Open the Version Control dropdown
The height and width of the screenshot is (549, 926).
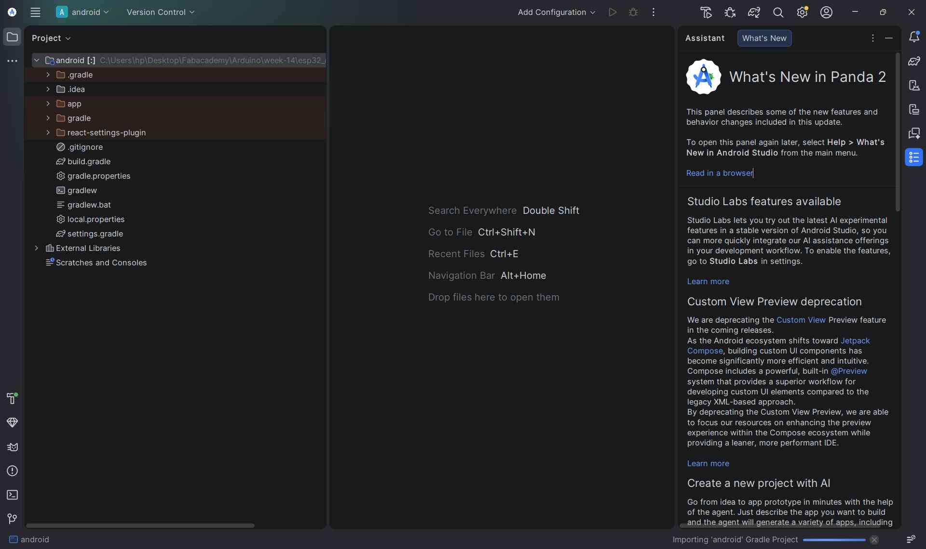click(x=160, y=13)
